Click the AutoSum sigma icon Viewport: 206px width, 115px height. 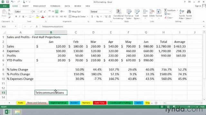point(165,10)
